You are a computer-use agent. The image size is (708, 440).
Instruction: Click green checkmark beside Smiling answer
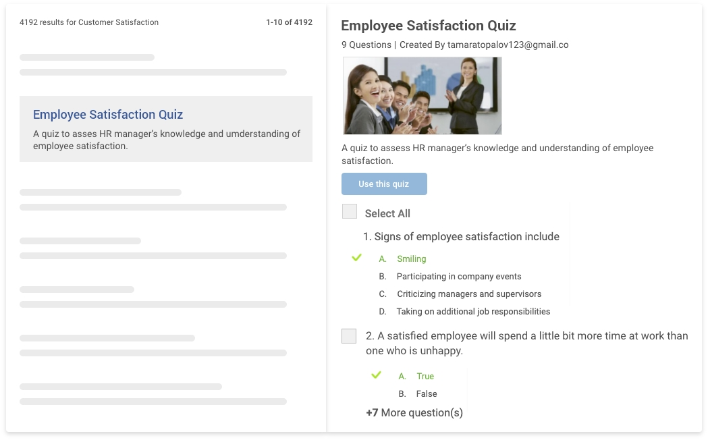coord(357,258)
